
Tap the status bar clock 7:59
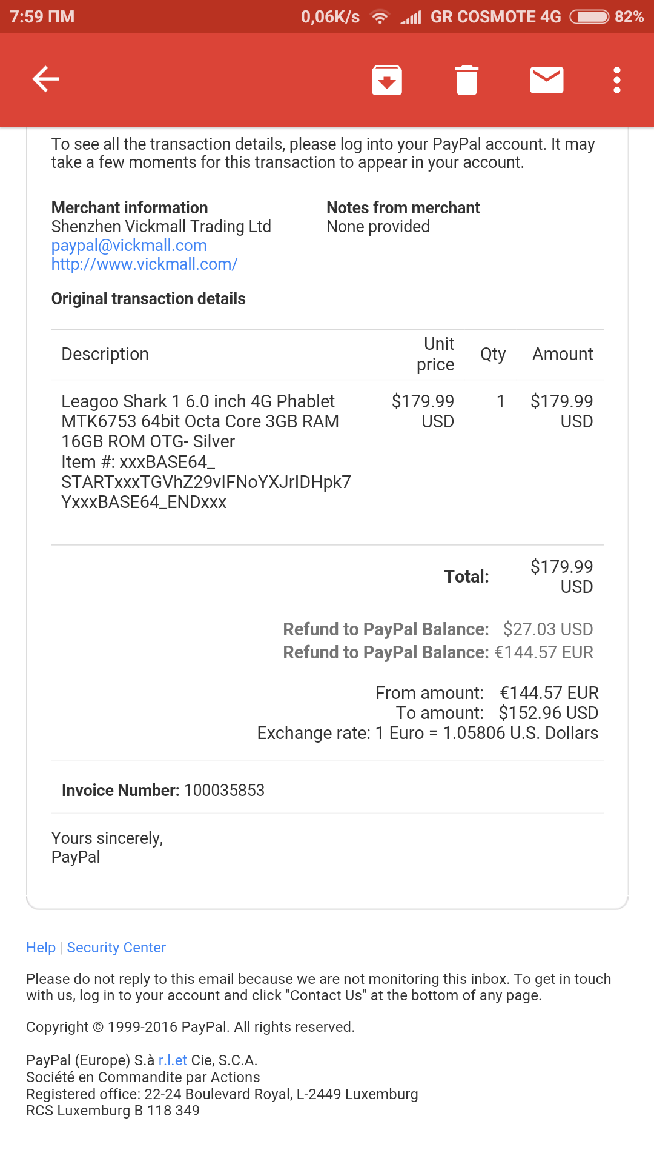tap(42, 17)
